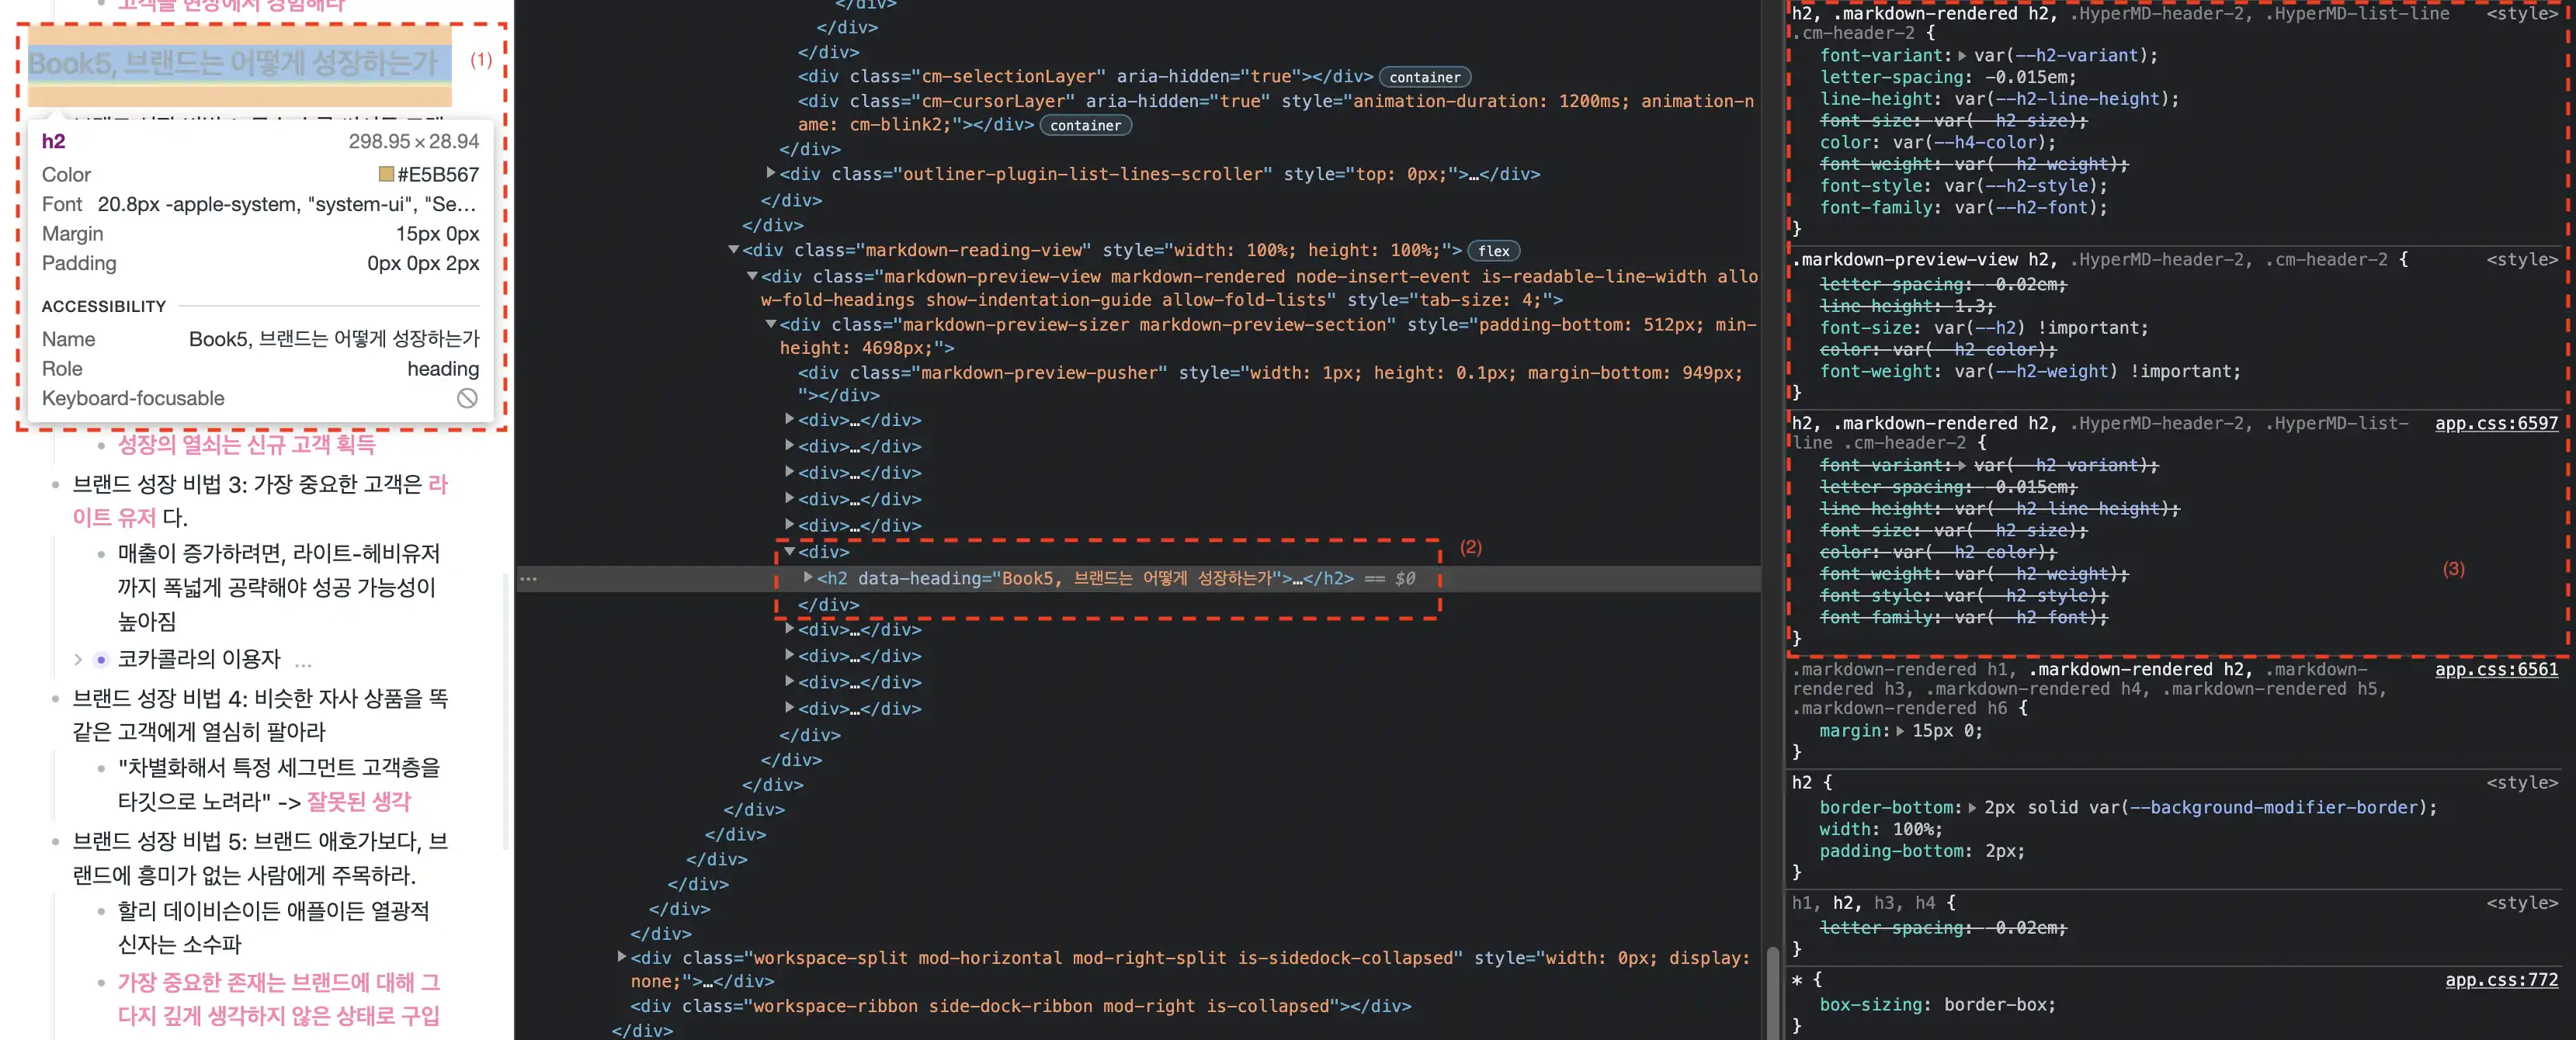The image size is (2576, 1040).
Task: Collapse the markdown-reading-view div node
Action: (733, 250)
